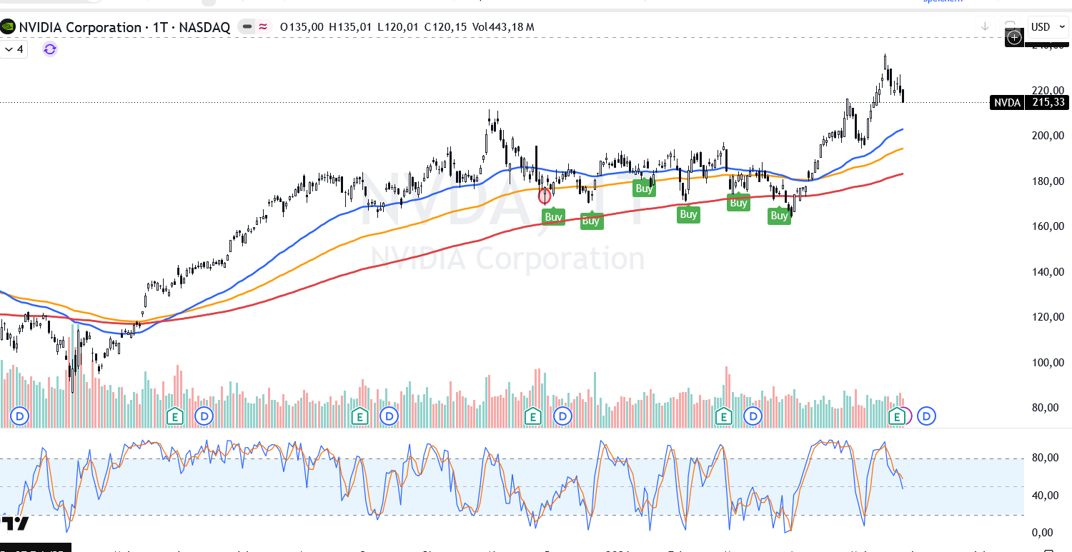The height and width of the screenshot is (552, 1072).
Task: Click the current price label 215,33
Action: 1047,102
